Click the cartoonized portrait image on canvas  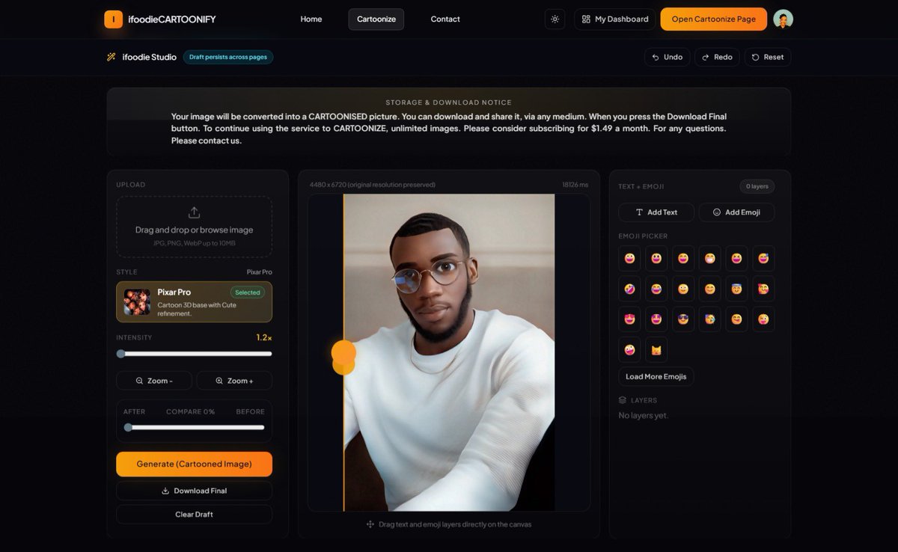click(449, 352)
